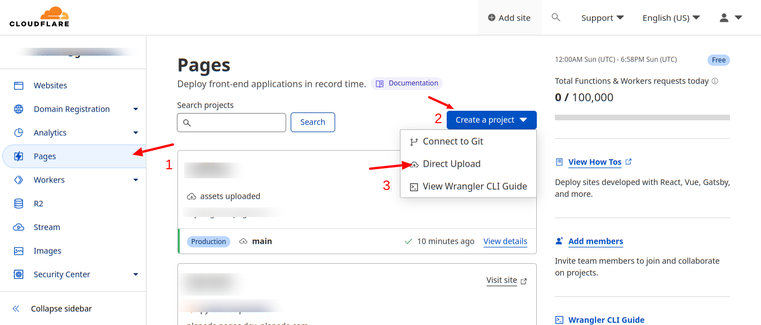Select View Wrangler CLI Guide menu item
The width and height of the screenshot is (761, 325).
pos(474,186)
